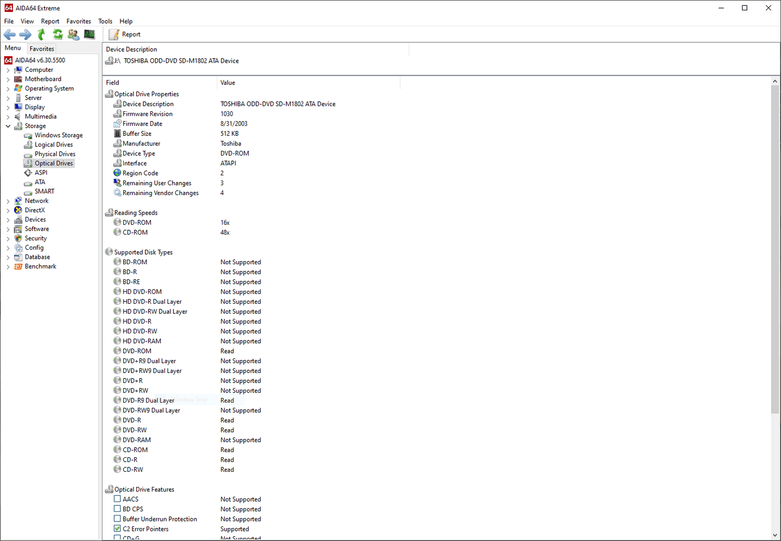Expand the Motherboard tree node
Screen dimensions: 781x541
8,79
